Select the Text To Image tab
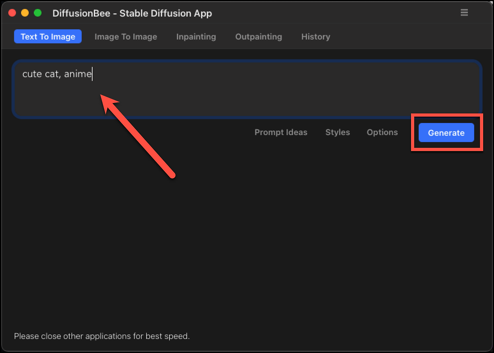494x353 pixels. (48, 37)
